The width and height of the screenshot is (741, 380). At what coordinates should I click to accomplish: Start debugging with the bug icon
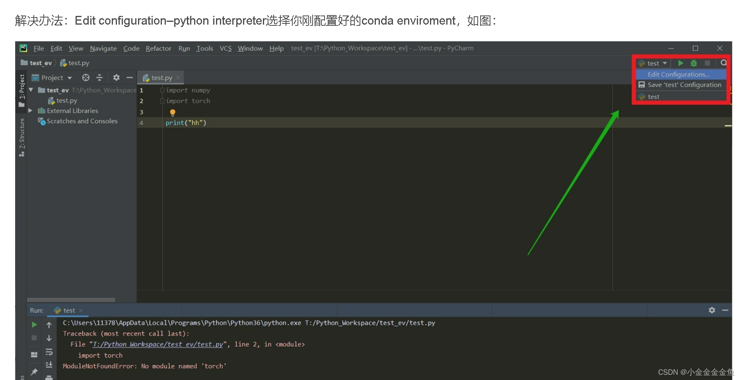point(694,63)
